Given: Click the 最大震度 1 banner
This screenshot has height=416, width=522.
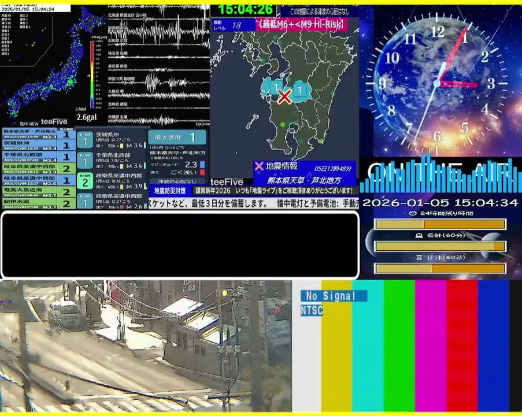Looking at the screenshot, I should click(x=177, y=137).
